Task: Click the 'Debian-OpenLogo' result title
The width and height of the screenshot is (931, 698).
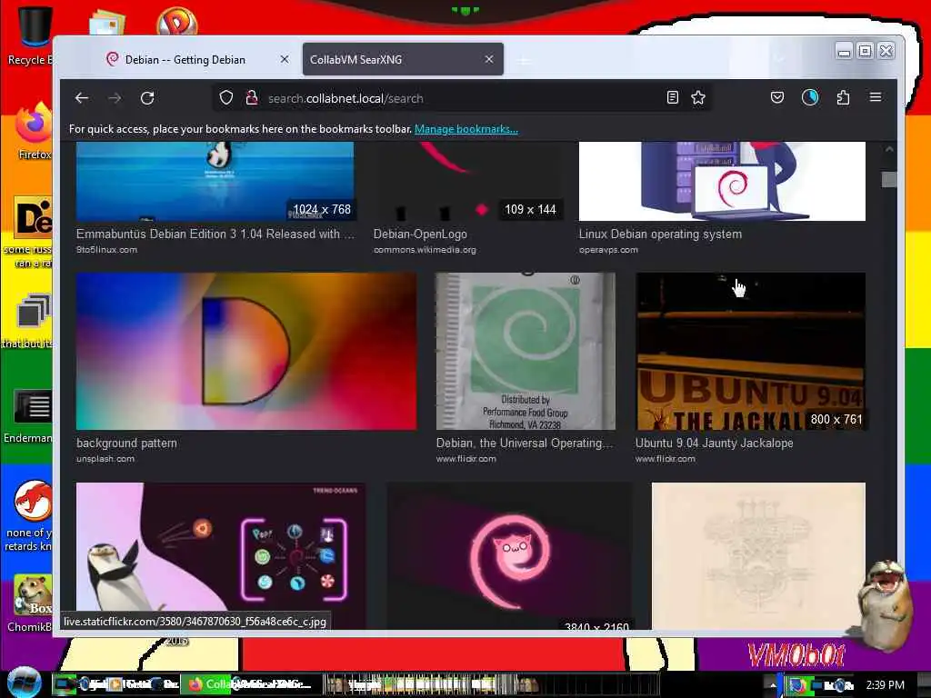Action: (x=420, y=234)
